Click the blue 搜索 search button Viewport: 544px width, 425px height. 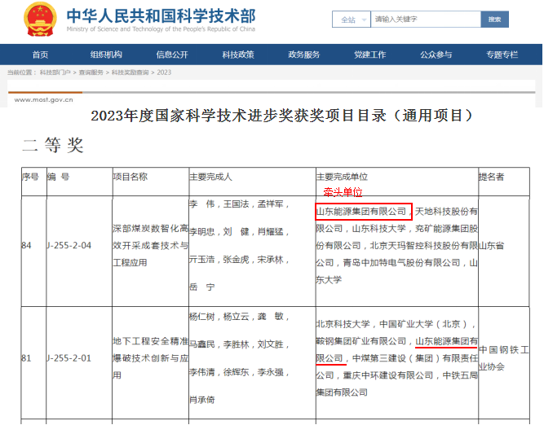point(495,20)
